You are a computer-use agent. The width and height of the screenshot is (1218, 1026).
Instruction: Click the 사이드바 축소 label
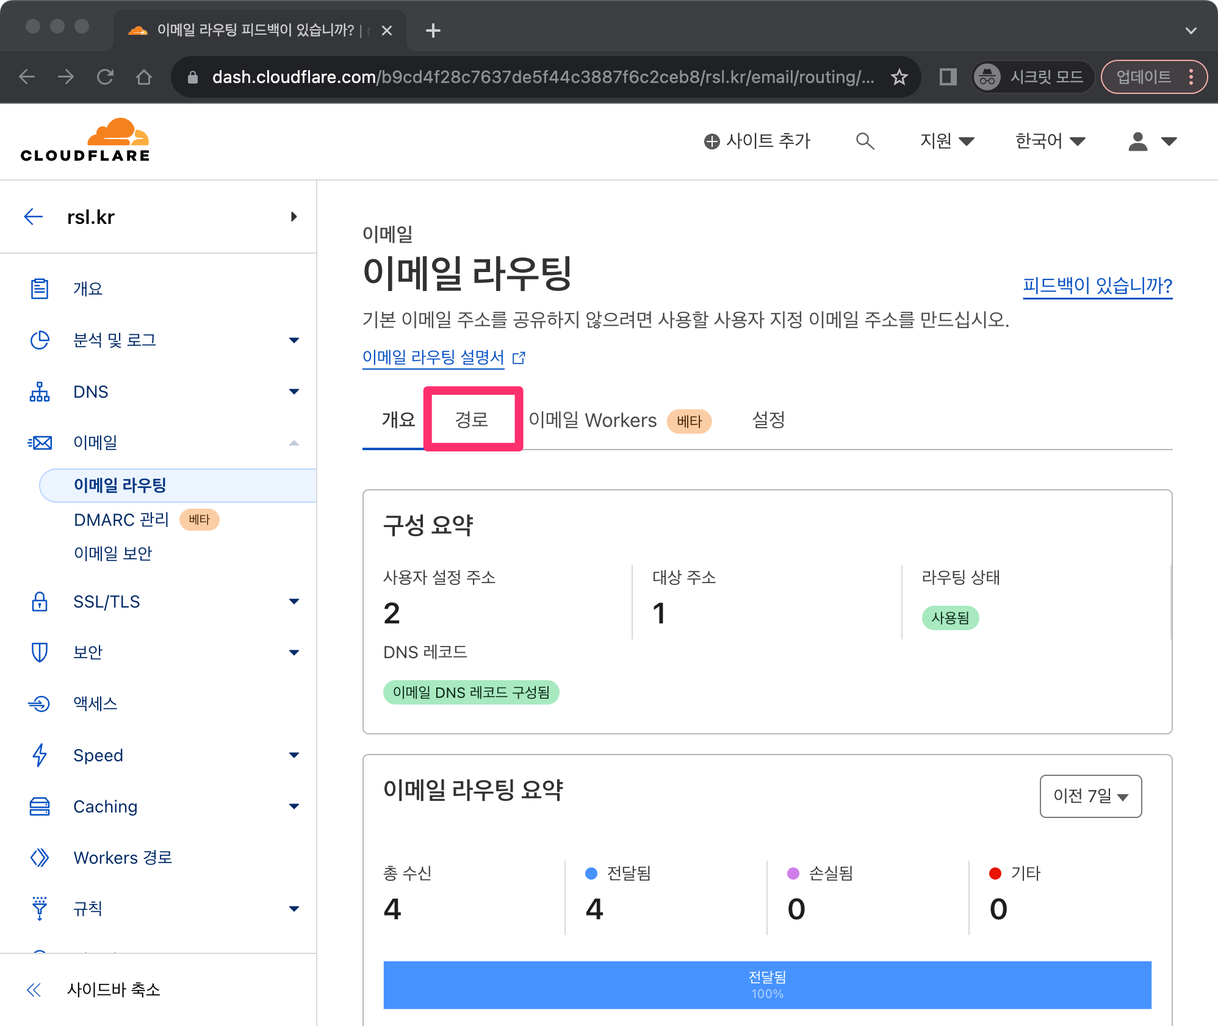point(114,989)
